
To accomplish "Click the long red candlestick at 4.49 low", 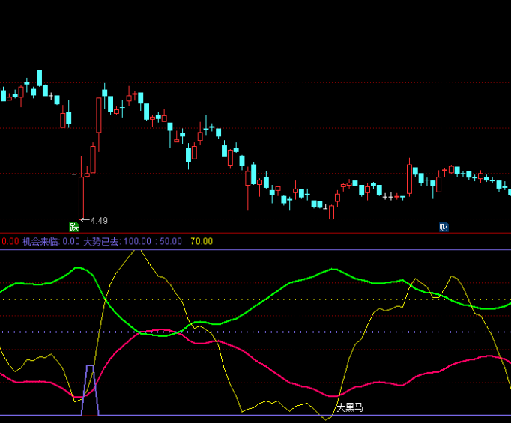I will [81, 188].
